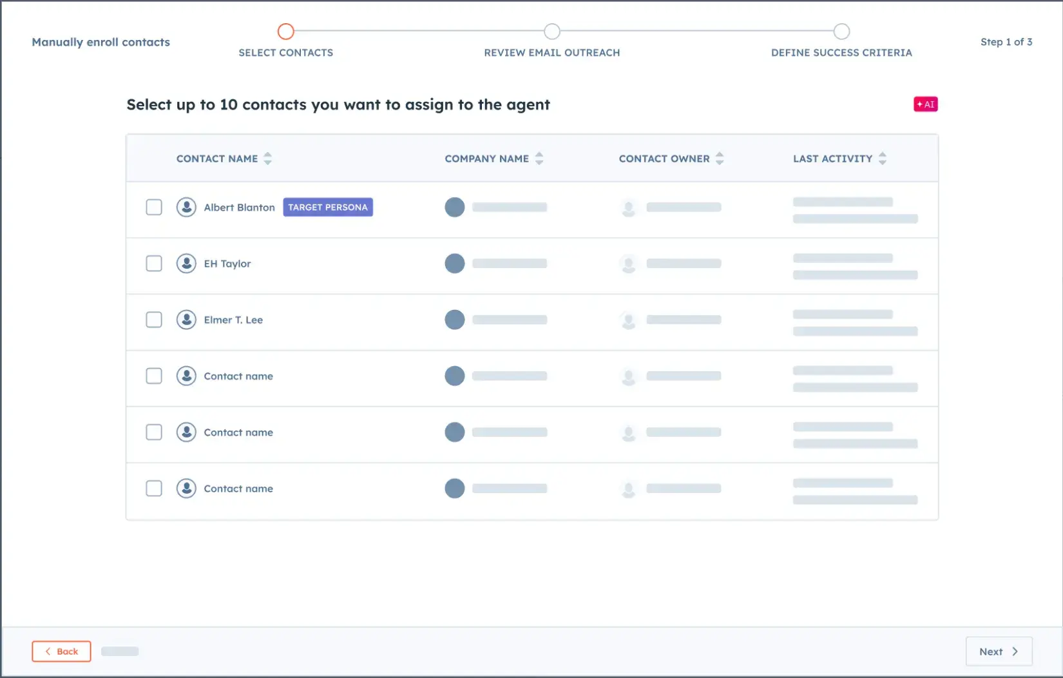Click the company logo circle in Albert Blanton's row
The width and height of the screenshot is (1063, 678).
455,207
